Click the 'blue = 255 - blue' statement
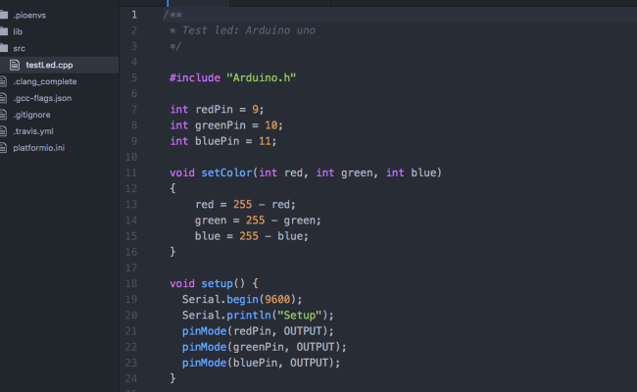Image resolution: width=637 pixels, height=392 pixels. pyautogui.click(x=252, y=236)
